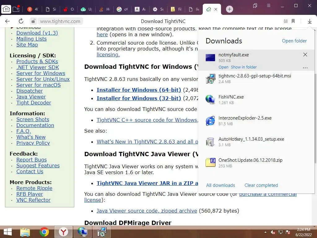Open Remote Ripple link
The width and height of the screenshot is (317, 238).
(34, 188)
